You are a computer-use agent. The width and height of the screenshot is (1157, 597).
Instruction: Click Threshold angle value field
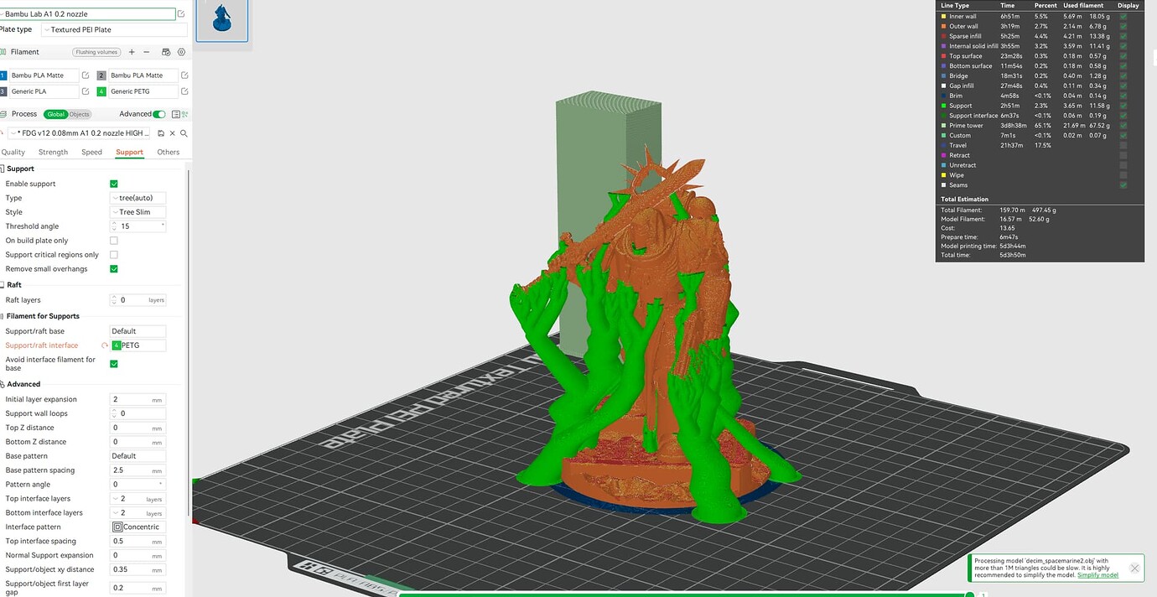click(x=137, y=226)
